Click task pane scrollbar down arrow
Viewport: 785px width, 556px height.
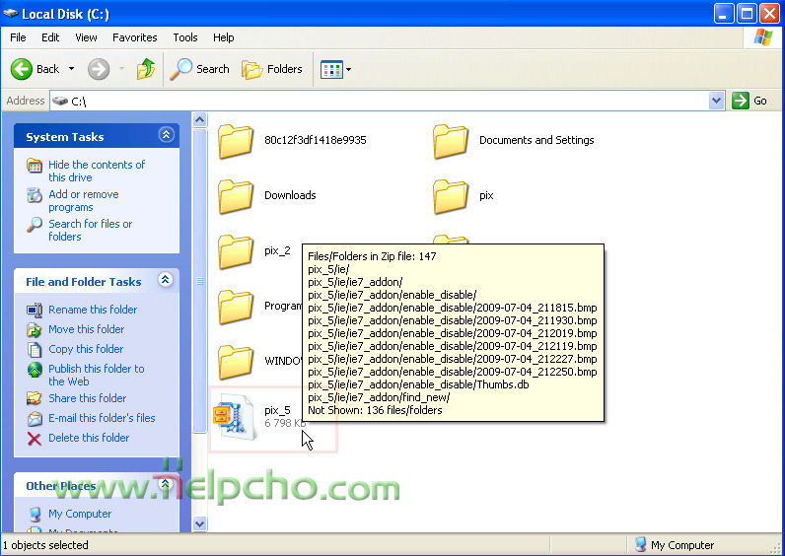point(200,524)
